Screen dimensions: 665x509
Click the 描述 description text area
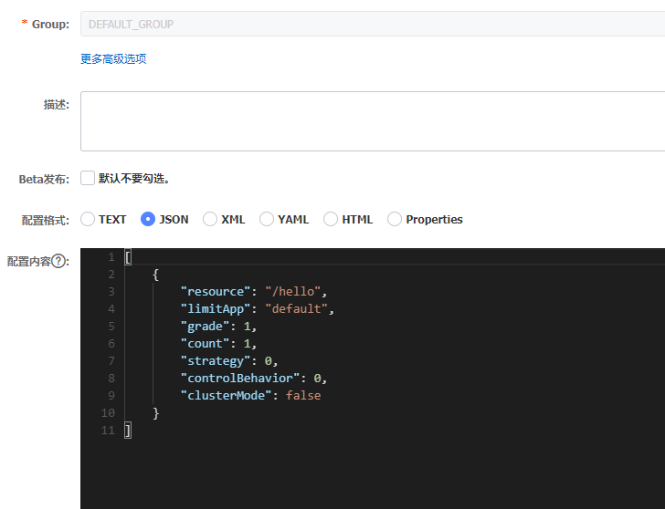click(373, 121)
